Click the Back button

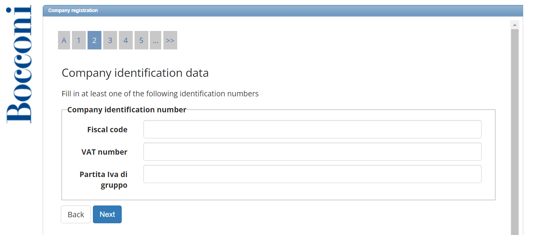pos(75,214)
